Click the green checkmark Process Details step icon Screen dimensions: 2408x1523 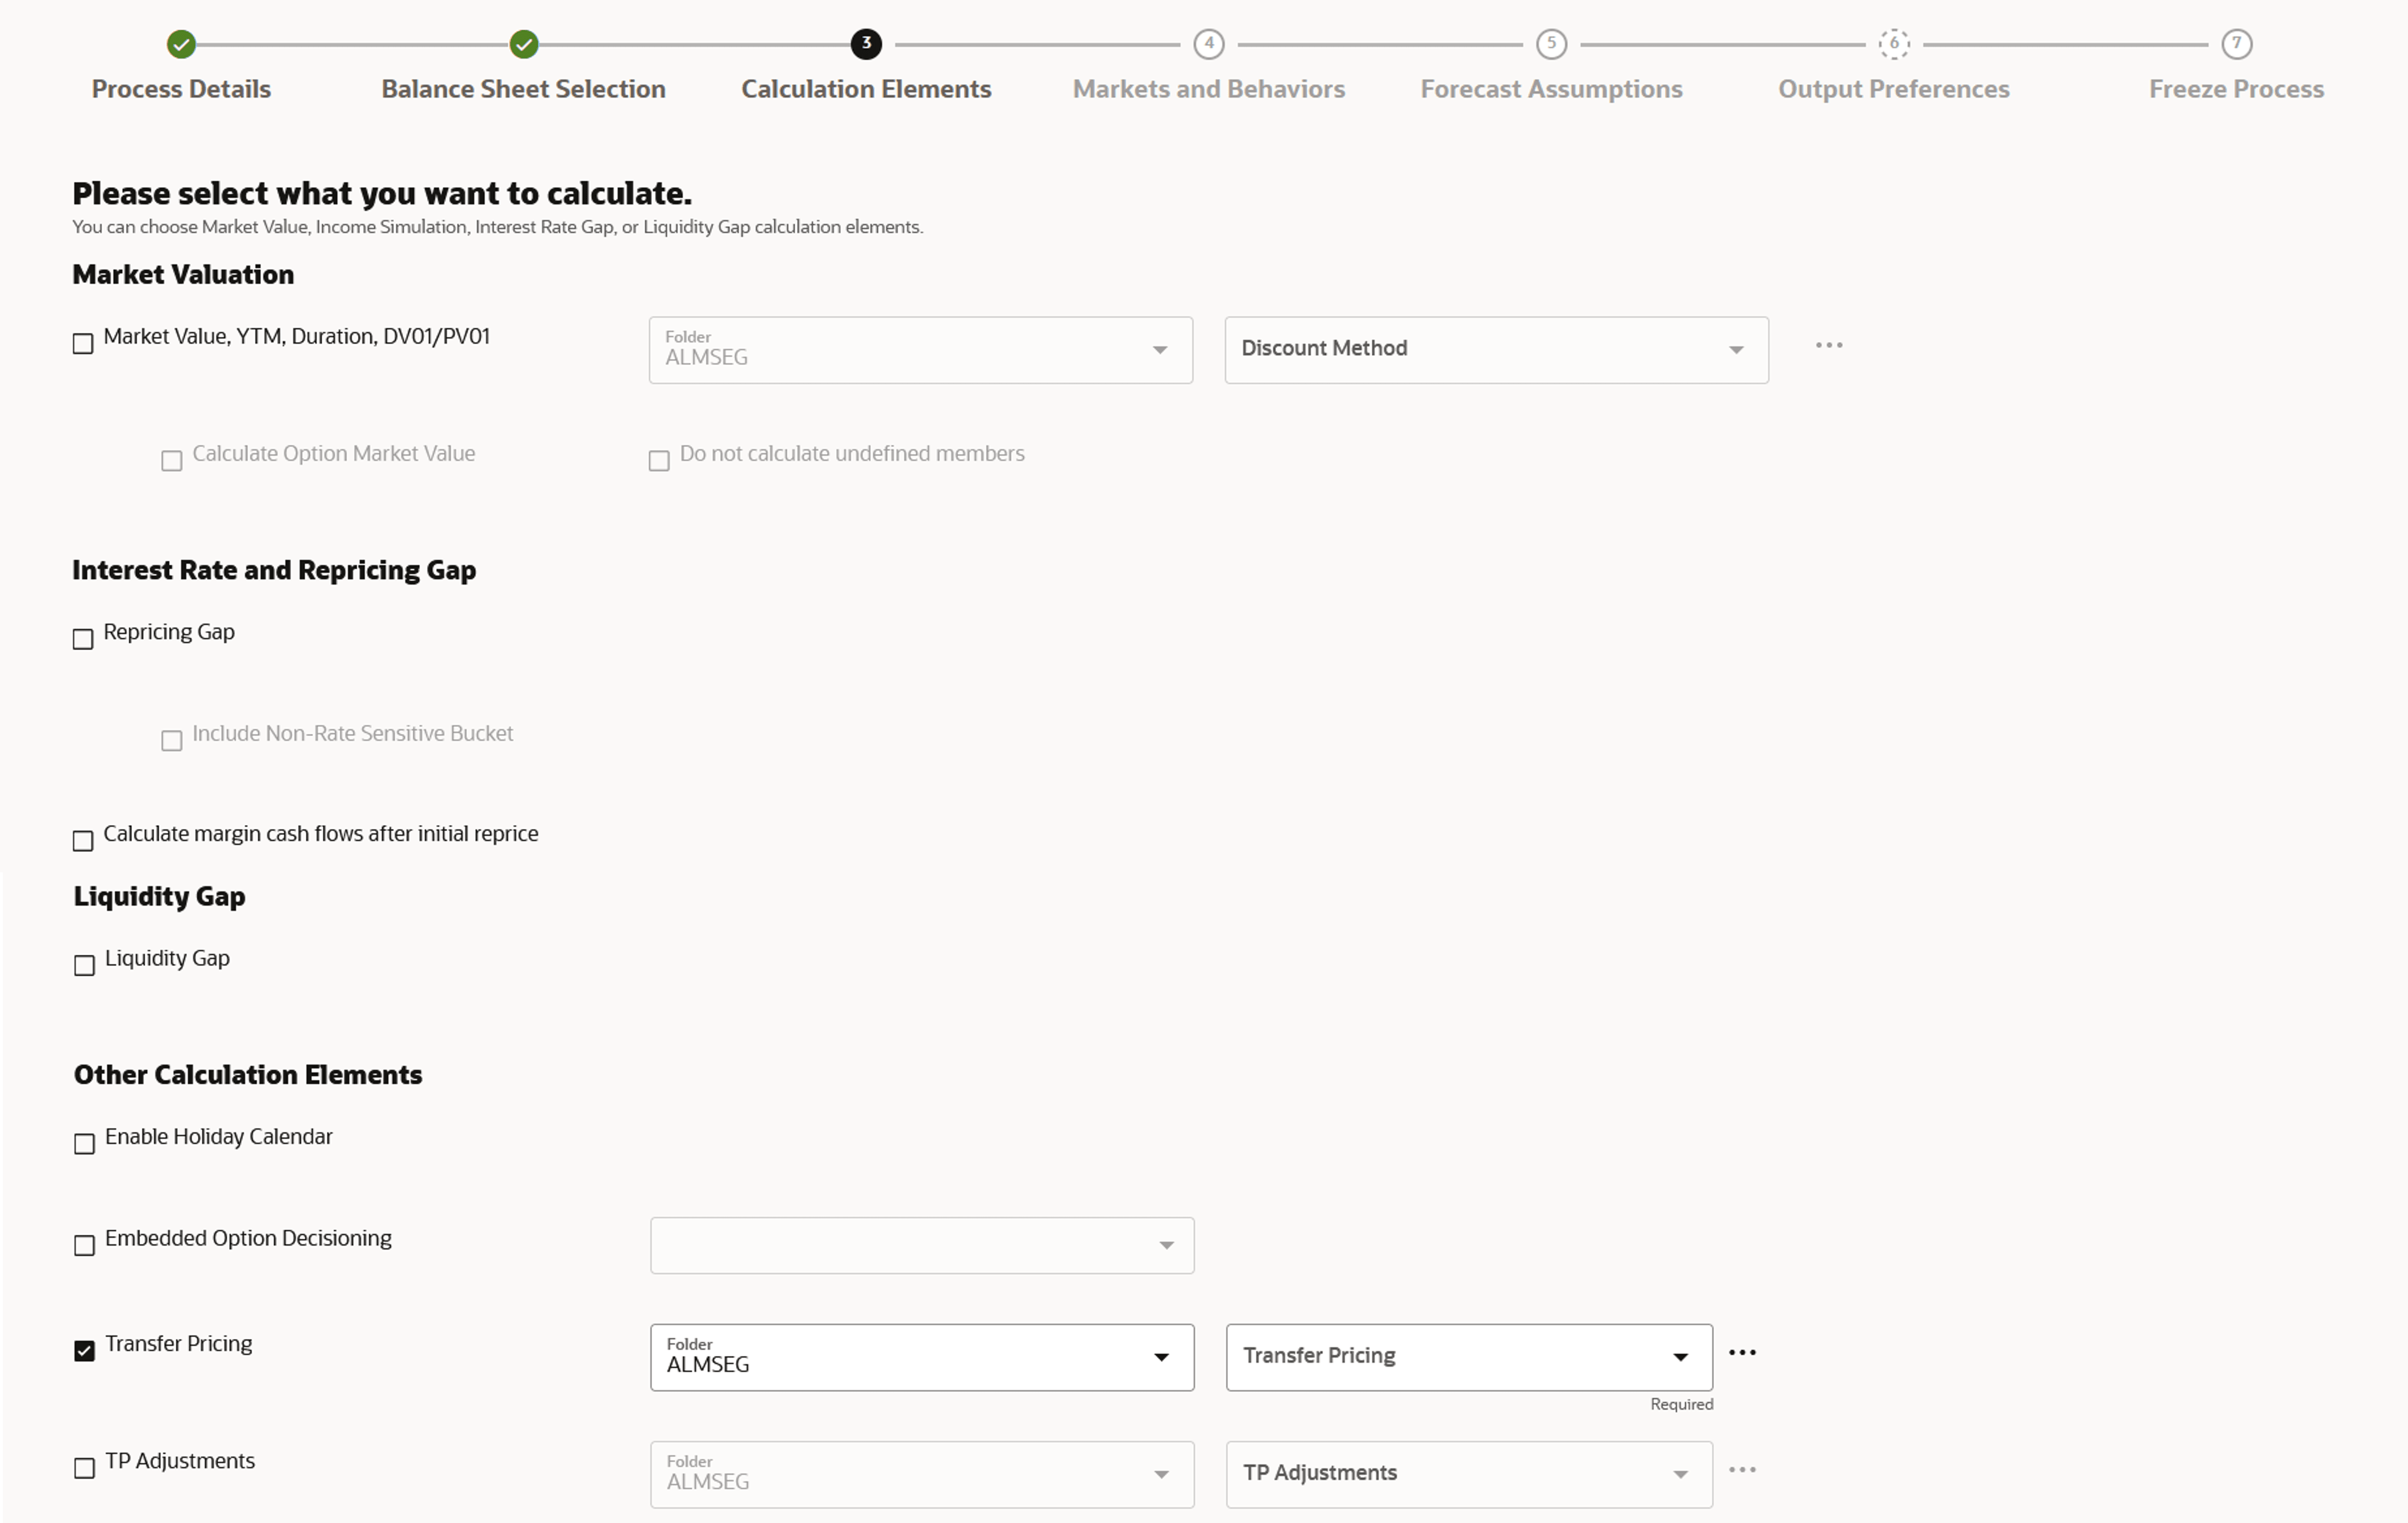[x=181, y=44]
